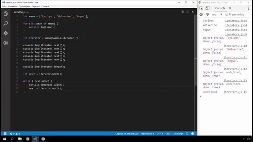
Task: Clear the console with the clear icon
Action: click(x=201, y=15)
